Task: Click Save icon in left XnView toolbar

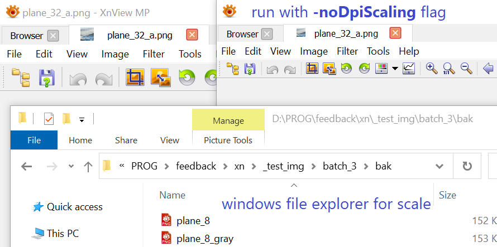Action: pyautogui.click(x=47, y=78)
